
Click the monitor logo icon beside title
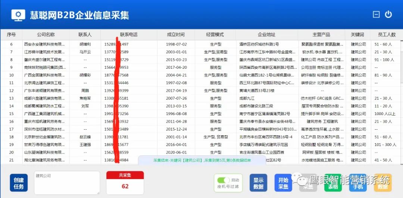18,15
